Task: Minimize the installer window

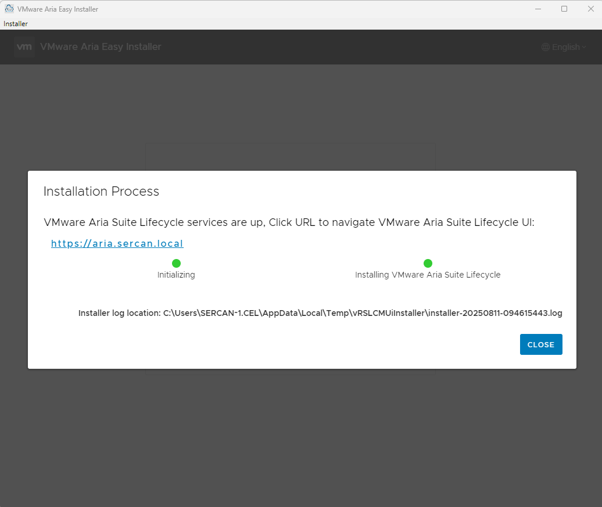Action: (538, 9)
